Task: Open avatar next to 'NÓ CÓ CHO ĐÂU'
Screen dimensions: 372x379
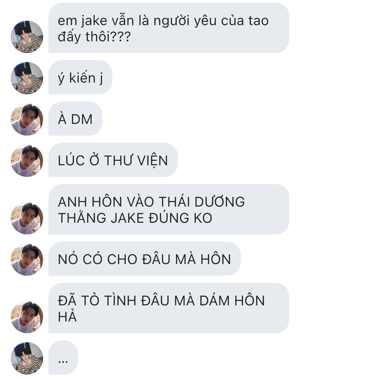Action: pos(27,260)
